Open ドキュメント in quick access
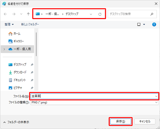 [17, 80]
